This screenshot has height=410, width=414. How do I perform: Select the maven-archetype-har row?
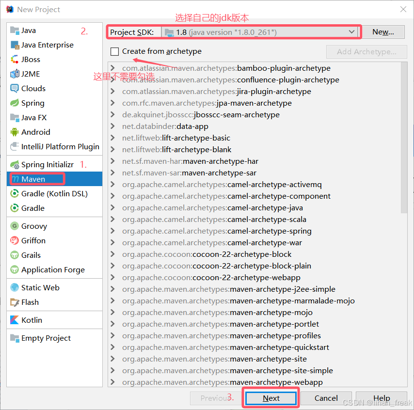pyautogui.click(x=254, y=161)
